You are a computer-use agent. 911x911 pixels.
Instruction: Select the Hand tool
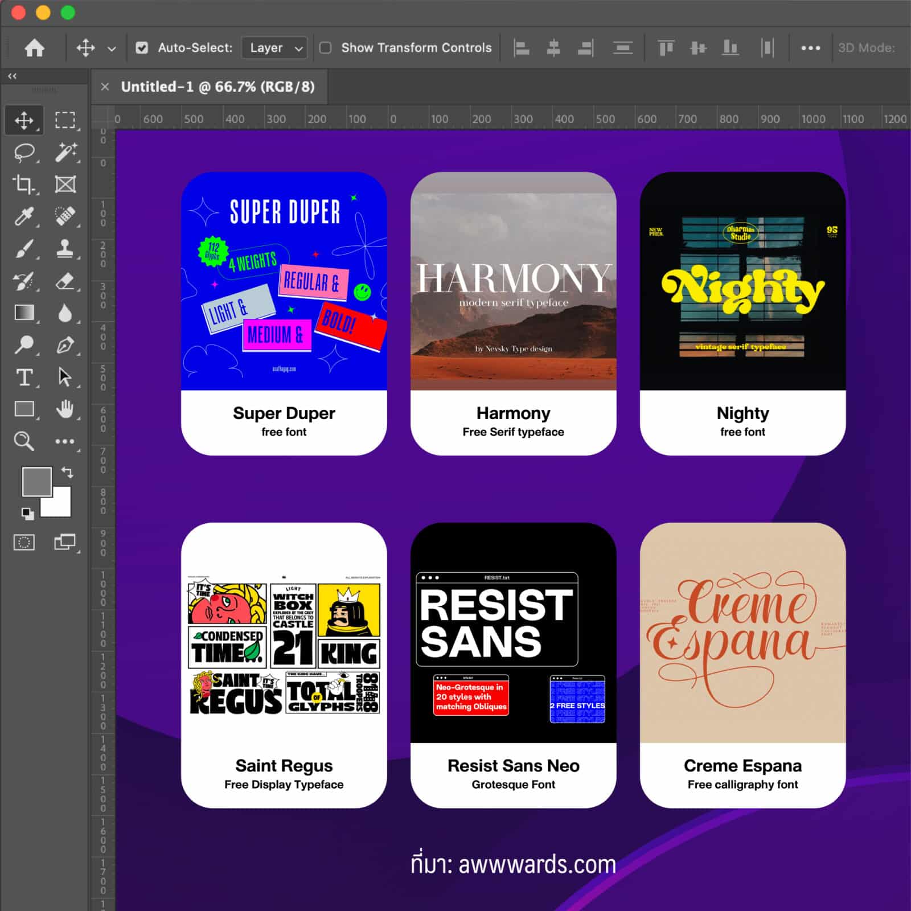[65, 409]
